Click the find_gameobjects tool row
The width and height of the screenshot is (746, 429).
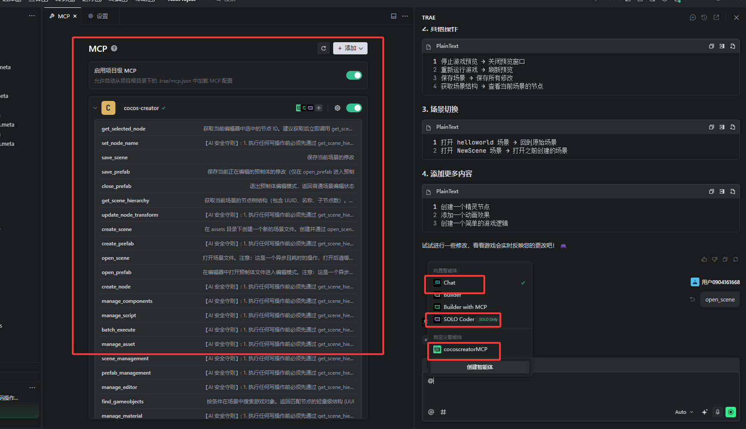[x=229, y=402]
